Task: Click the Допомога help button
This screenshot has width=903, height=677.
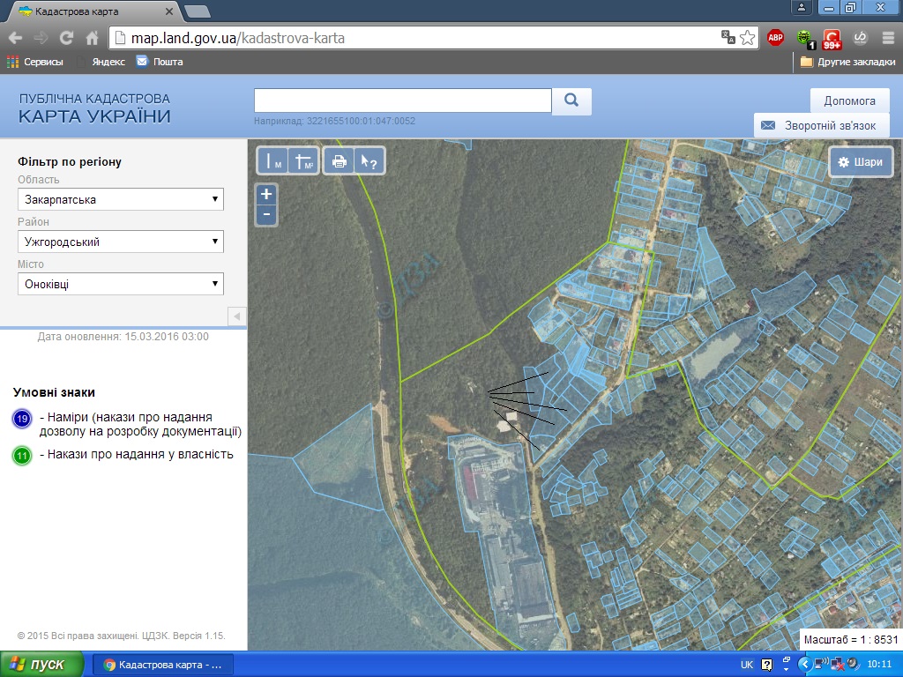Action: (x=849, y=100)
